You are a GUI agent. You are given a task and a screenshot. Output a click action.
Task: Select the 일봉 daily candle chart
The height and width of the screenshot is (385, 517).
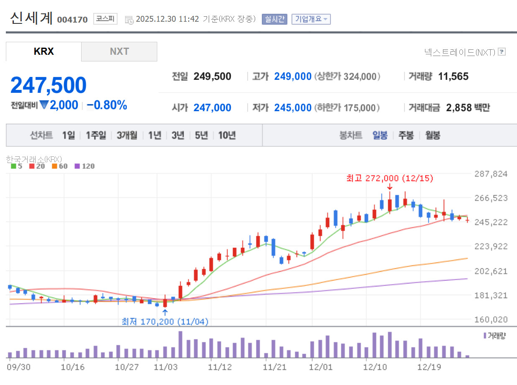(380, 135)
